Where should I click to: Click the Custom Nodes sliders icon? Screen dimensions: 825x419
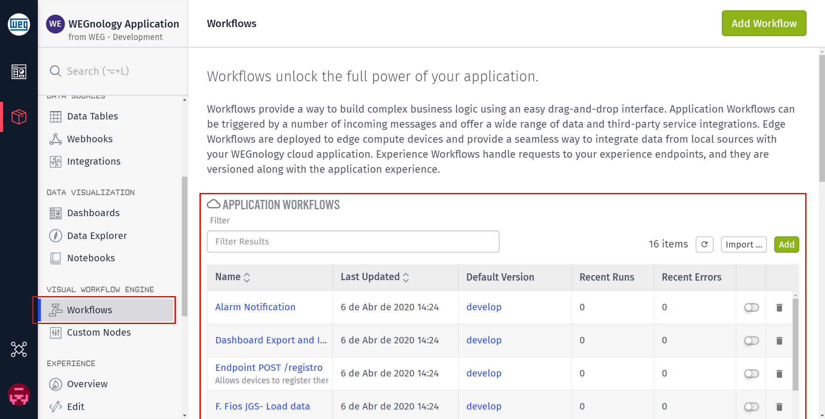(x=55, y=333)
